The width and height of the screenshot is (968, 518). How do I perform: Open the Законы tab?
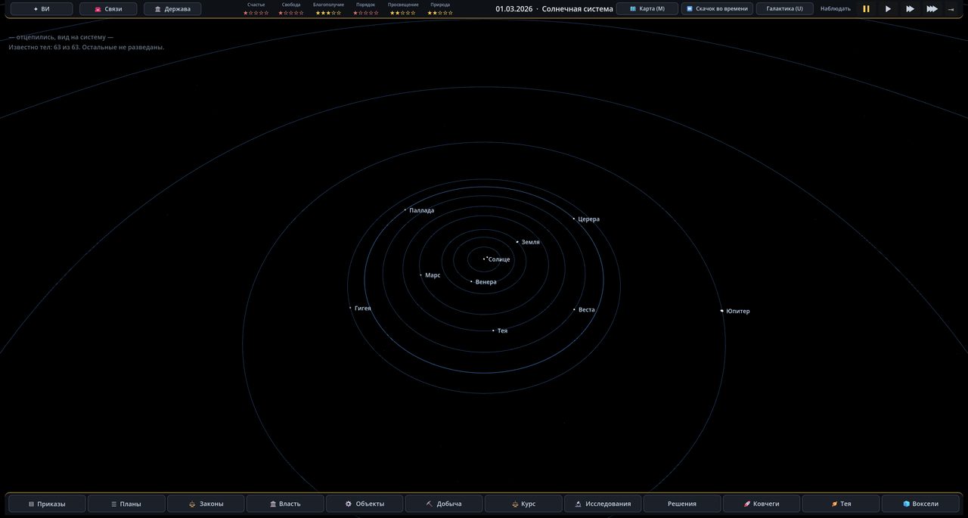click(x=206, y=504)
